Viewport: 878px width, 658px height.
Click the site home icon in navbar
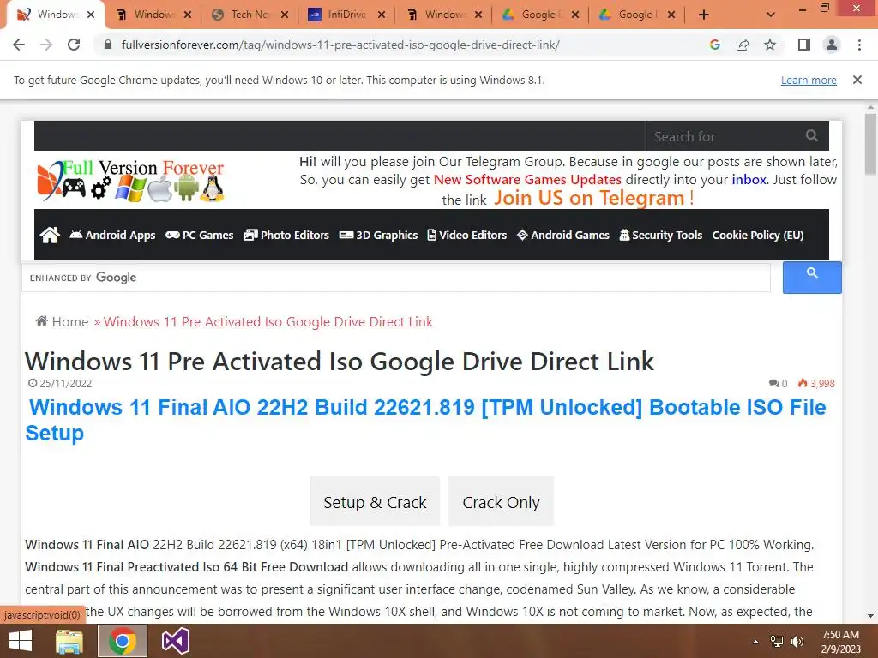(x=49, y=235)
